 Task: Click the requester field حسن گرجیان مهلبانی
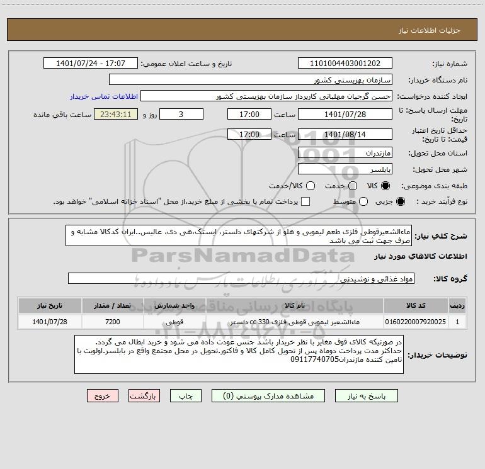click(x=266, y=96)
